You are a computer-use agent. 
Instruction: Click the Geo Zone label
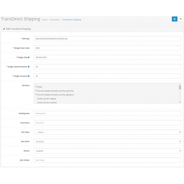pos(25,141)
